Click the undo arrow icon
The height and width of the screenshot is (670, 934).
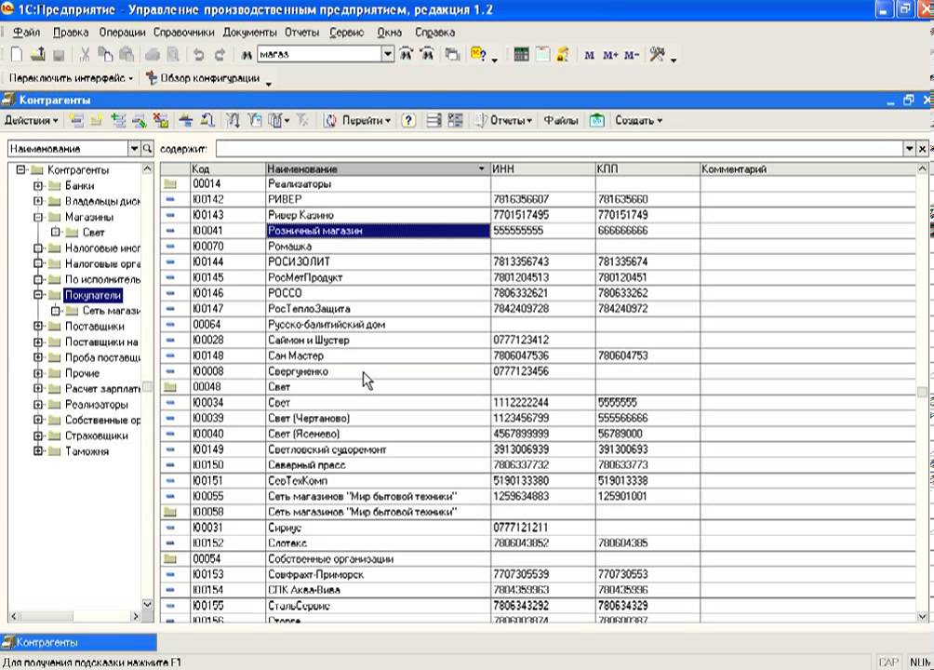pyautogui.click(x=198, y=55)
